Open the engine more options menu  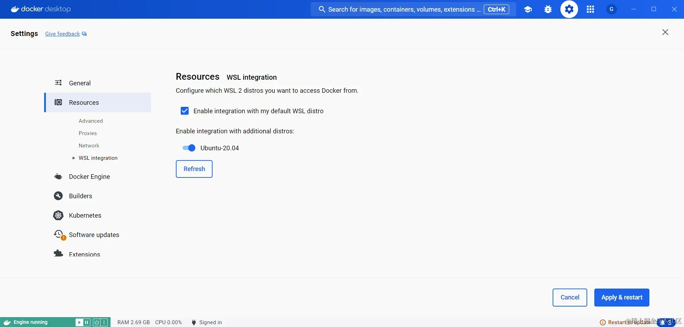(104, 322)
